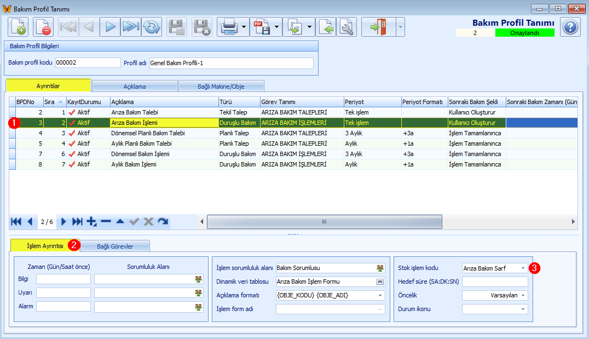589x339 pixels.
Task: Expand the dropdown arrow beside the exit door
Action: point(400,27)
